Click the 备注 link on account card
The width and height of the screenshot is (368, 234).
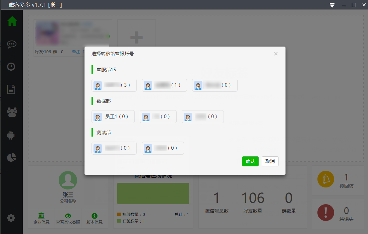(x=76, y=52)
